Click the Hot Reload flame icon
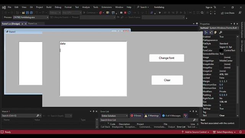 (100, 13)
